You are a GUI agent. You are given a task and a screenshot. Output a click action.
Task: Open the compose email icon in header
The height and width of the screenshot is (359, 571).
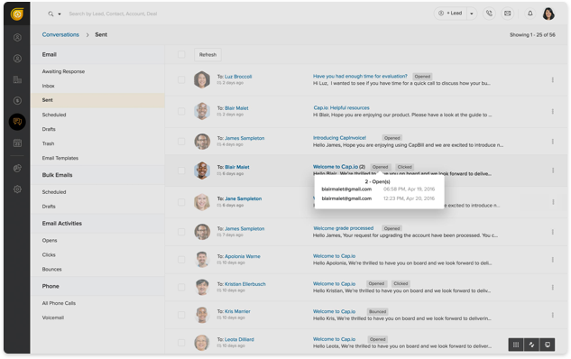(x=507, y=14)
